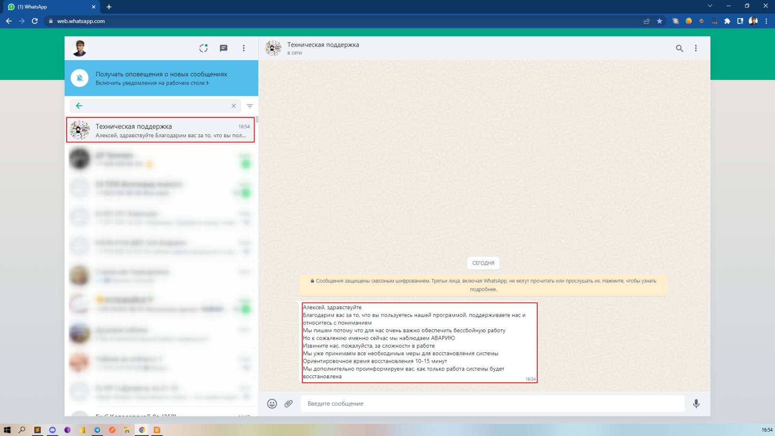
Task: Open the emoji picker
Action: [272, 404]
